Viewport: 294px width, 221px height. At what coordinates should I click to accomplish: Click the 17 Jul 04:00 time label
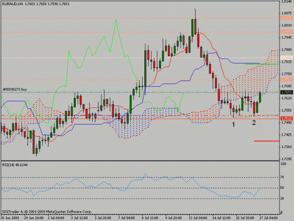click(268, 218)
